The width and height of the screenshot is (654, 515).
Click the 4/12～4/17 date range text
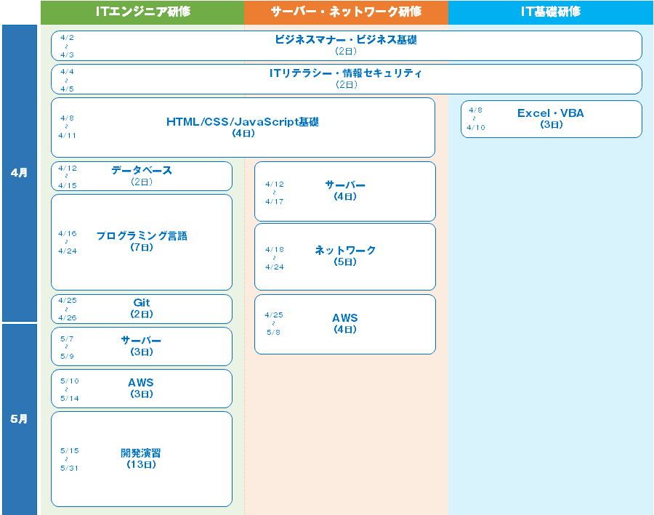pos(275,192)
